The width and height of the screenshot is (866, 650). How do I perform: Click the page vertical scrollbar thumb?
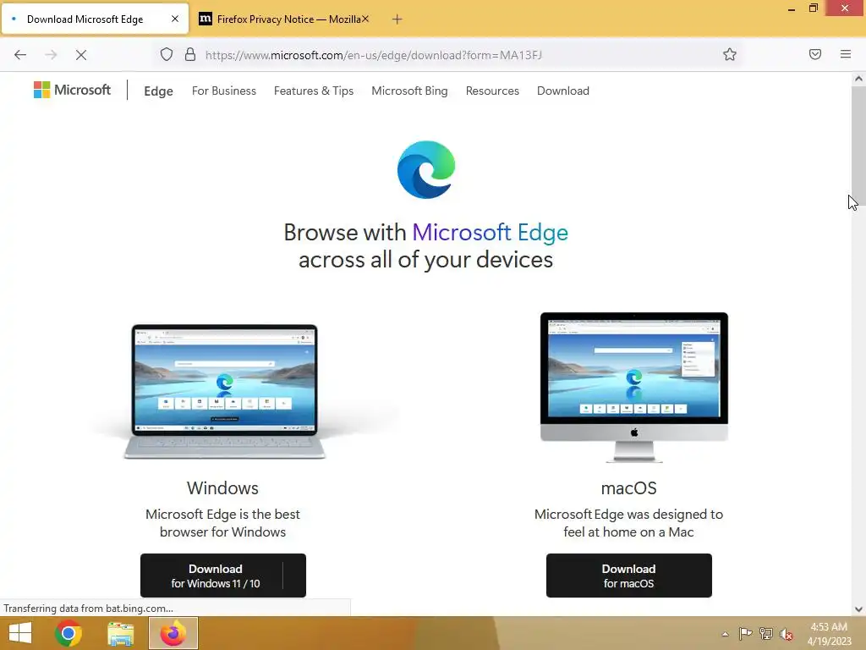click(x=858, y=145)
